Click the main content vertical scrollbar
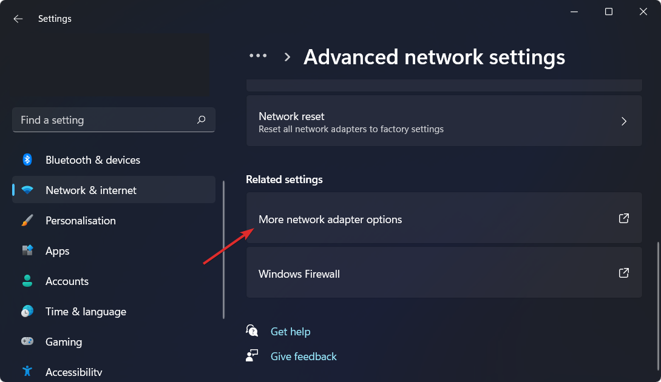Screen dimensions: 661x382 pos(656,279)
